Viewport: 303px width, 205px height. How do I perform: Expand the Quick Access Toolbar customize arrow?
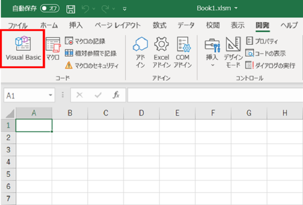[x=124, y=9]
